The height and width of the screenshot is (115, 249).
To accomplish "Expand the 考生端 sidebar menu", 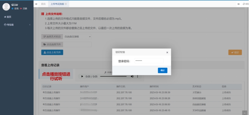I will click(17, 25).
